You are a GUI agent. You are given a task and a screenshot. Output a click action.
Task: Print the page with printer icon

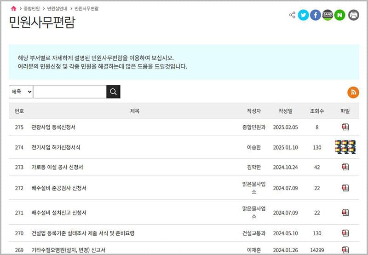pos(353,15)
